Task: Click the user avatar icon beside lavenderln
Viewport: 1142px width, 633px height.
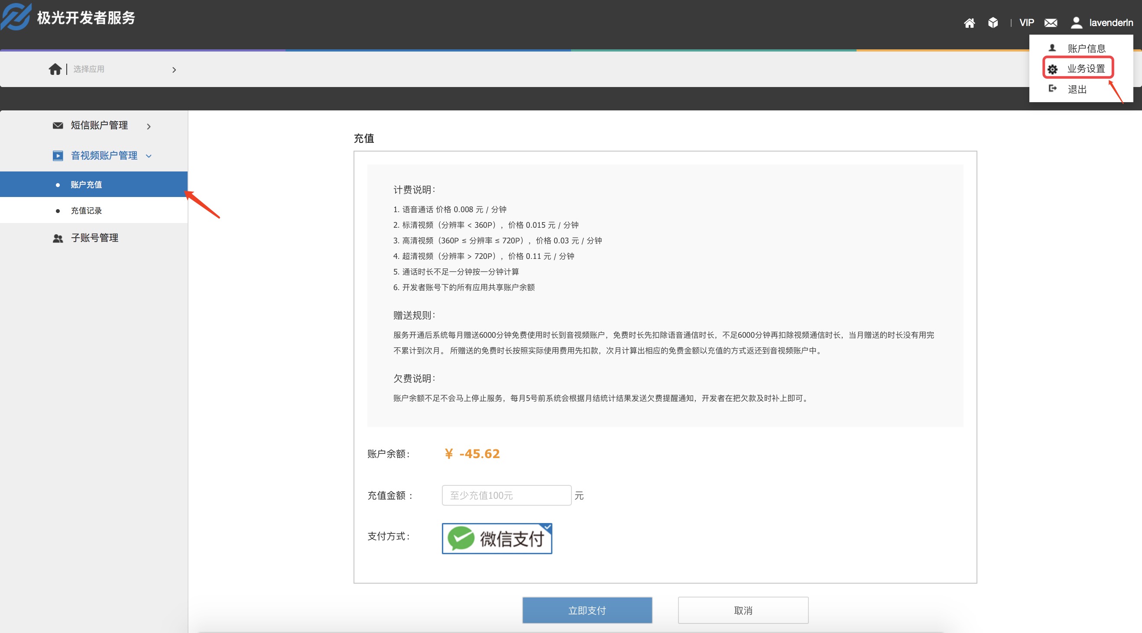Action: (x=1076, y=23)
